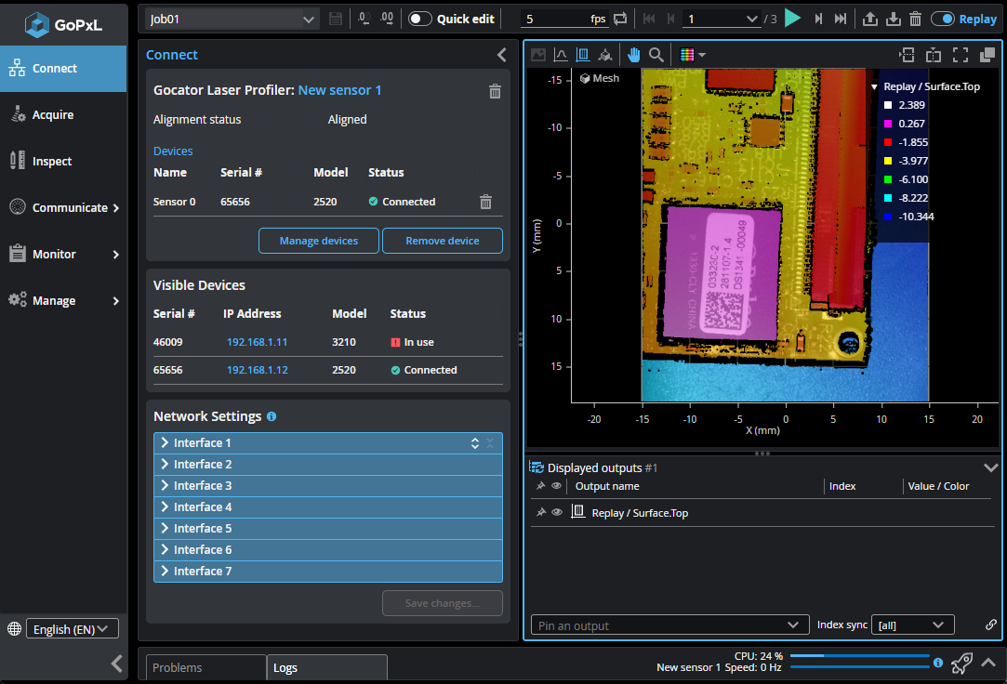The width and height of the screenshot is (1007, 684).
Task: Delete New sensor 1 with header trash icon
Action: point(495,91)
